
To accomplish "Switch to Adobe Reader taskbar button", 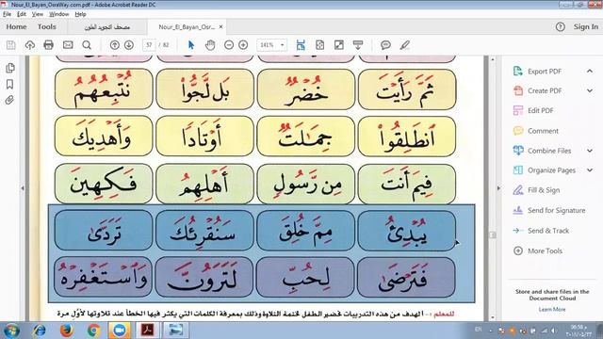I will click(148, 331).
